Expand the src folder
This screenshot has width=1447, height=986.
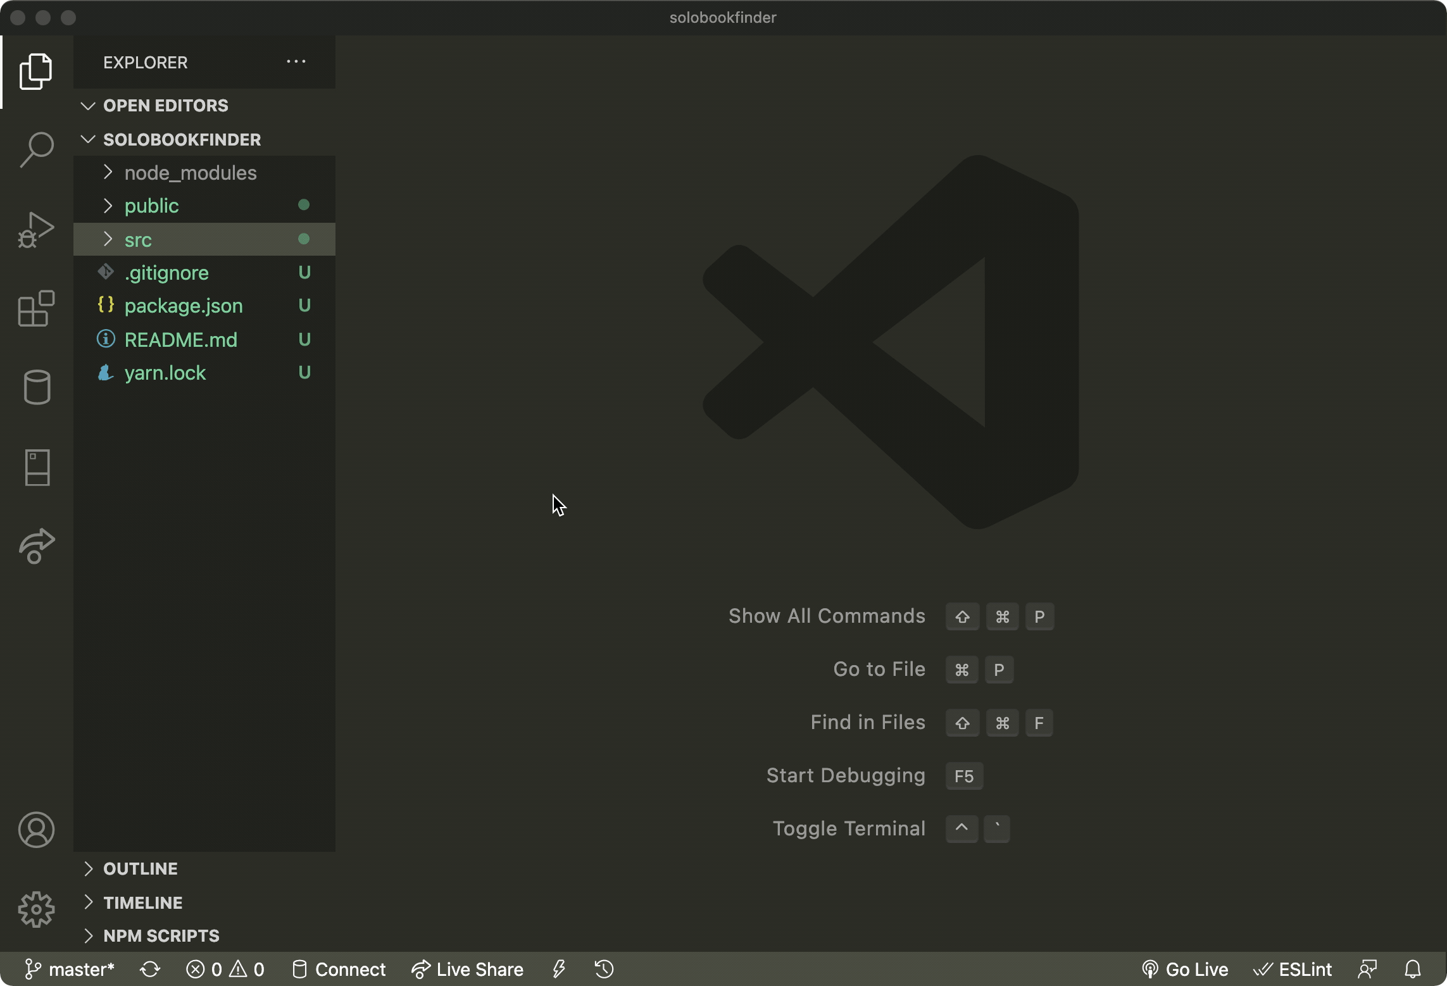tap(204, 239)
